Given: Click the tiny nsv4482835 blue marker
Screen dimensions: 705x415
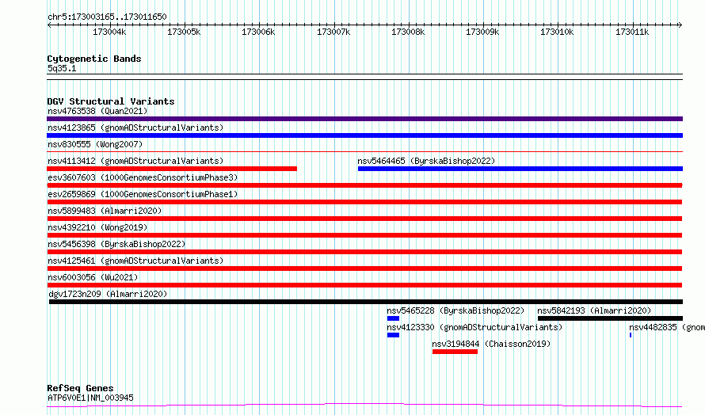Looking at the screenshot, I should coord(631,335).
